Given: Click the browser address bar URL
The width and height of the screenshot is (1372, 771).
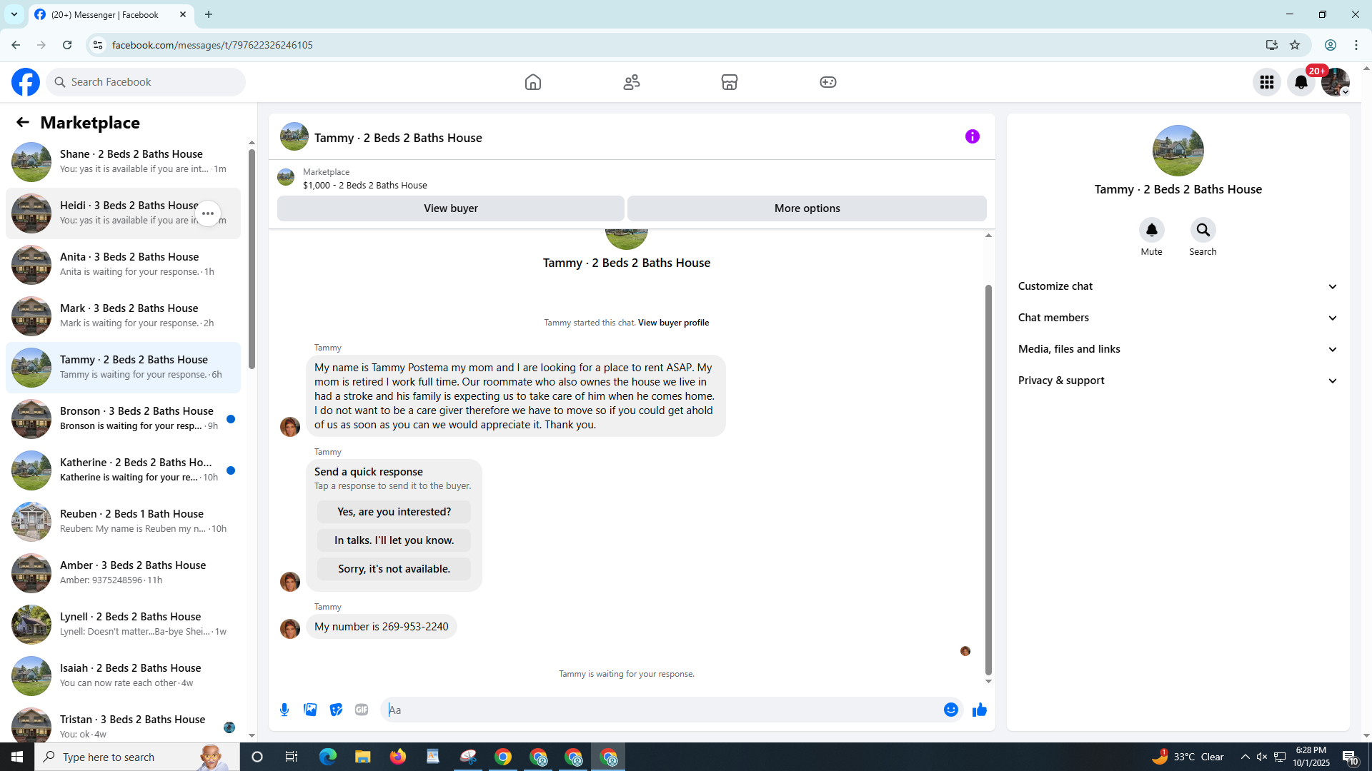Looking at the screenshot, I should pos(212,45).
